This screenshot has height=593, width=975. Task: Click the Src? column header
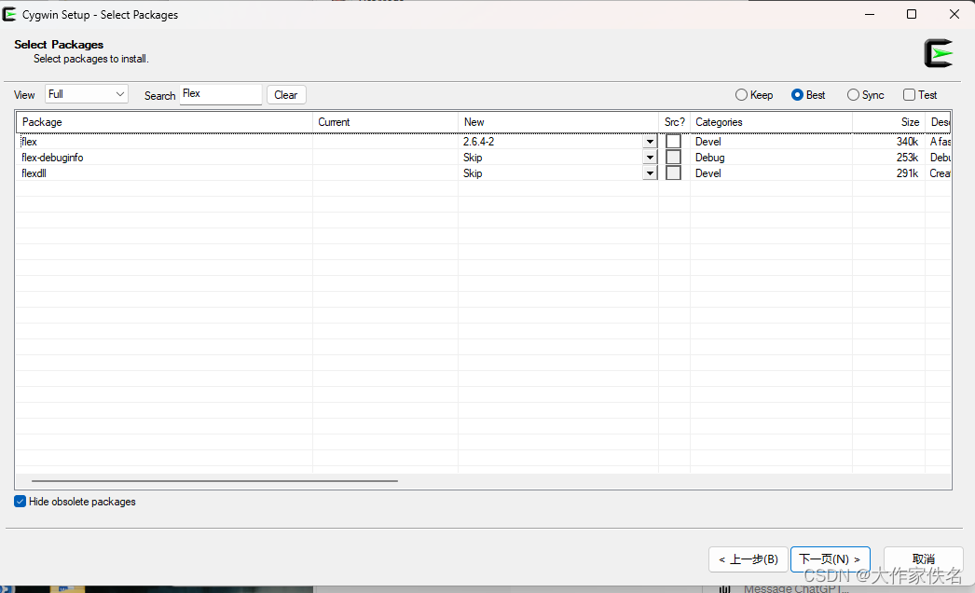675,122
